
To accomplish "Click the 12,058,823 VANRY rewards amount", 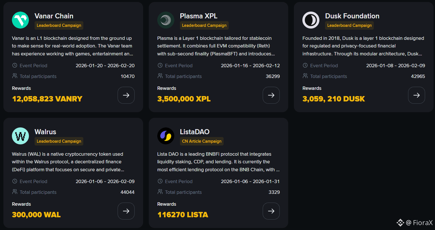I will point(47,99).
